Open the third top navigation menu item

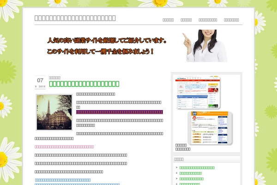(208, 20)
